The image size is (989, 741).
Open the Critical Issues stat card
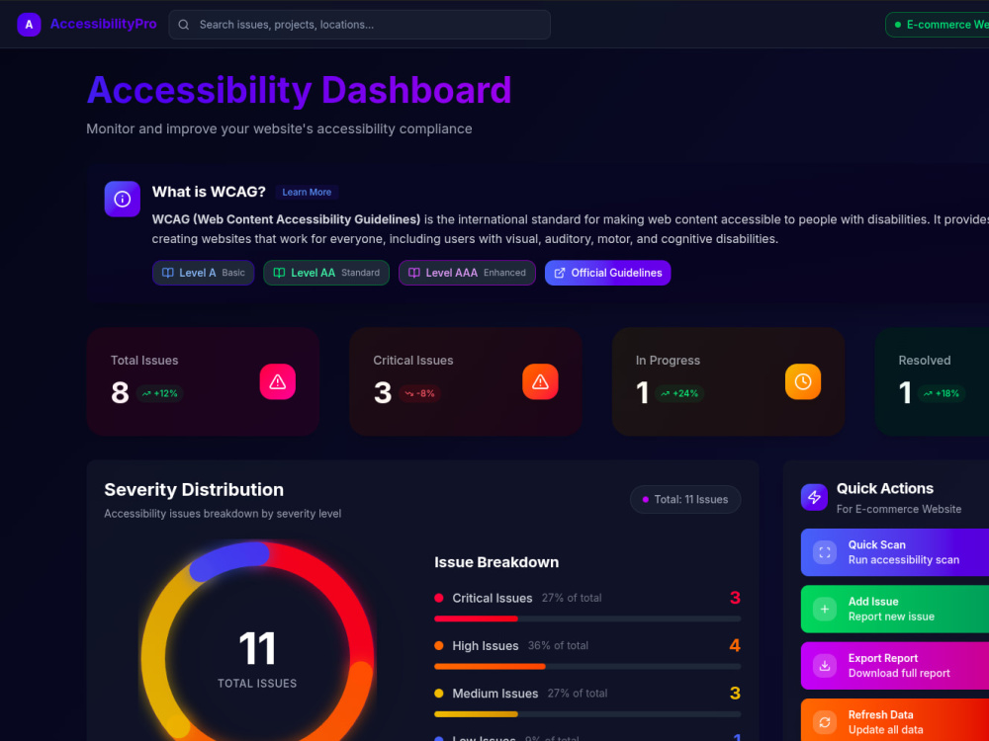466,381
